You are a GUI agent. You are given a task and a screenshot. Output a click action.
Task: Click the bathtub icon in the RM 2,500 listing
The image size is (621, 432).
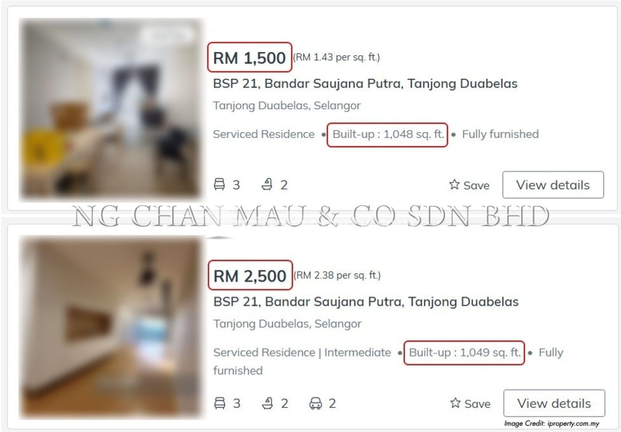(x=267, y=403)
